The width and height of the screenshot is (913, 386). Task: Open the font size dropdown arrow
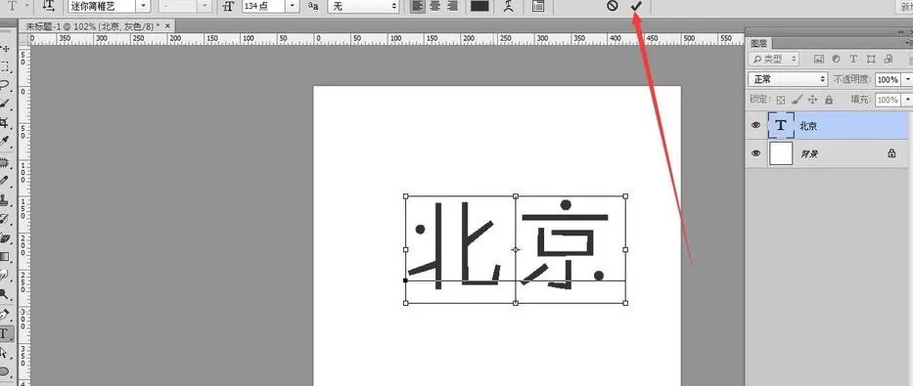pyautogui.click(x=294, y=6)
